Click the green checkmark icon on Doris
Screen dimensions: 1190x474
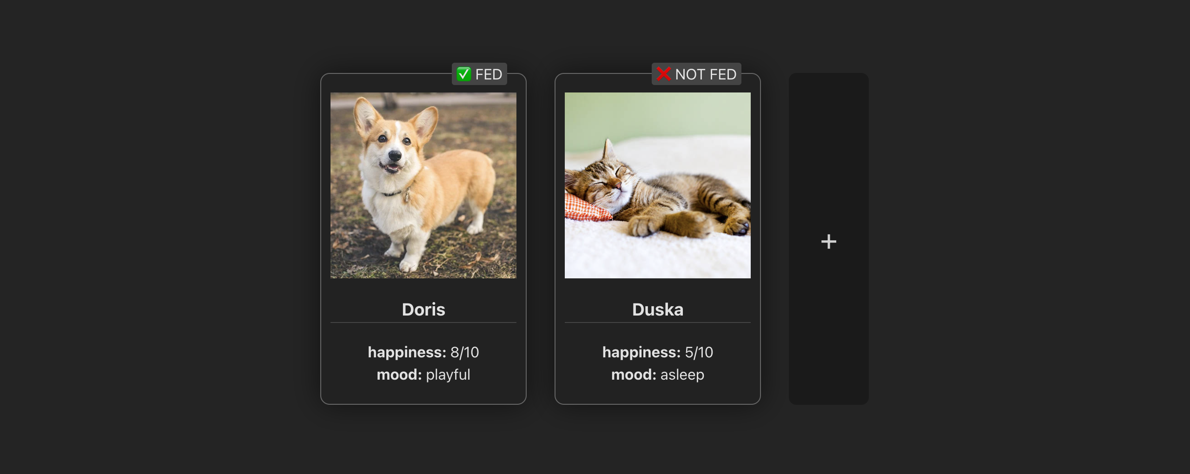(x=463, y=74)
